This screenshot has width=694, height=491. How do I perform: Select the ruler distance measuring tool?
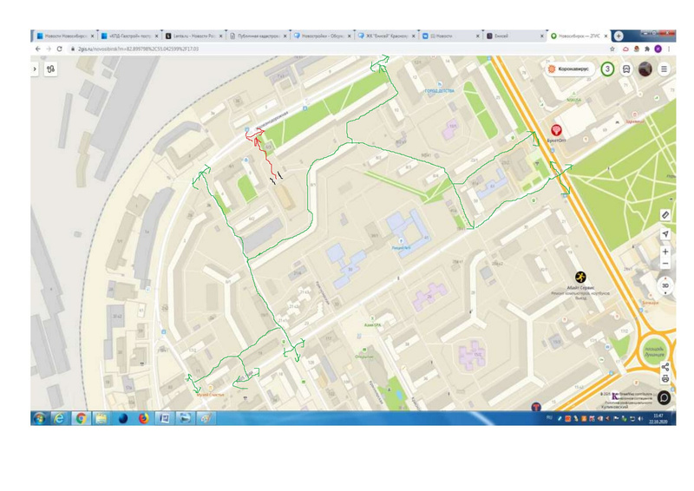click(x=665, y=215)
